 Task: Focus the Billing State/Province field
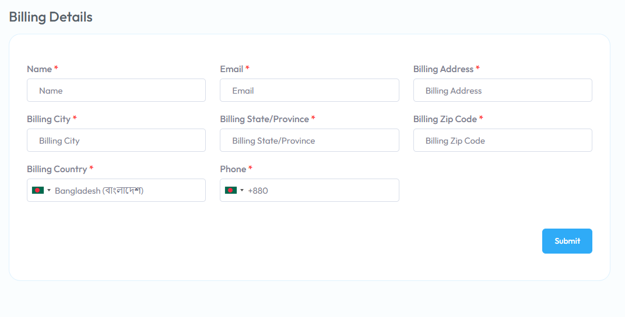coord(310,140)
